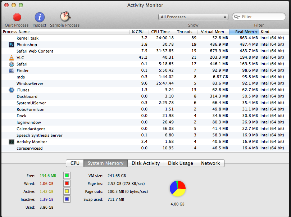The width and height of the screenshot is (291, 217).
Task: Select the Speech Synthesis Server row
Action: tap(145, 135)
